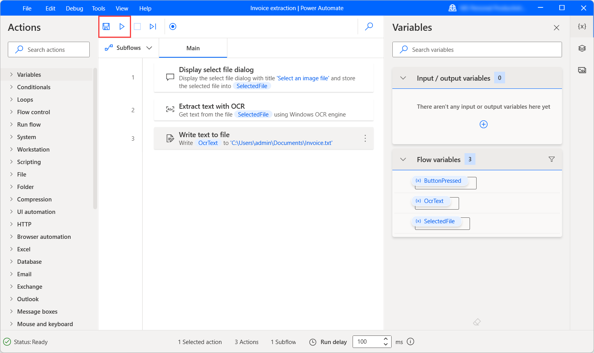594x353 pixels.
Task: Select the SelectedFile flow variable
Action: click(436, 221)
